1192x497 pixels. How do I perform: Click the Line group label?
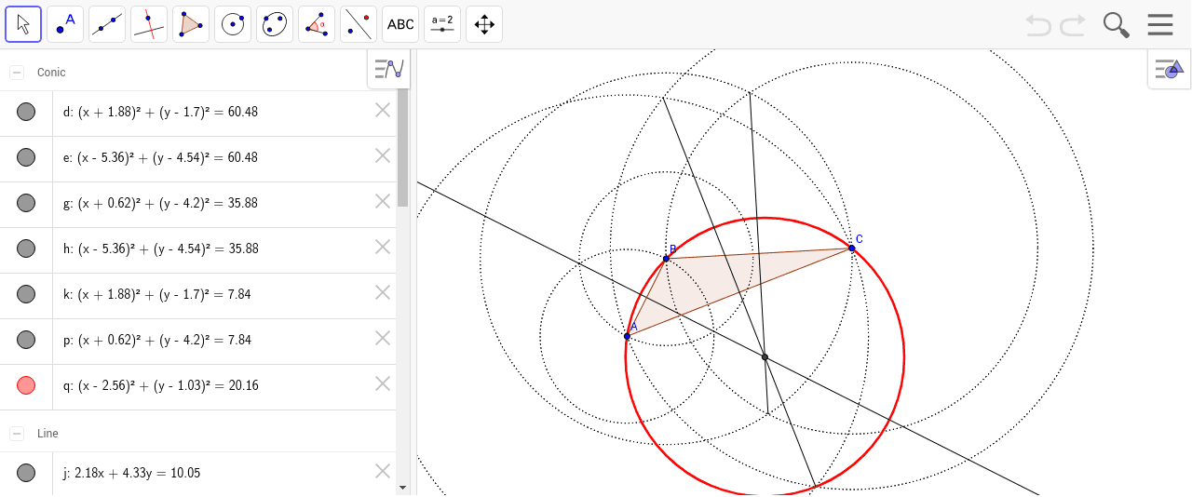click(47, 433)
